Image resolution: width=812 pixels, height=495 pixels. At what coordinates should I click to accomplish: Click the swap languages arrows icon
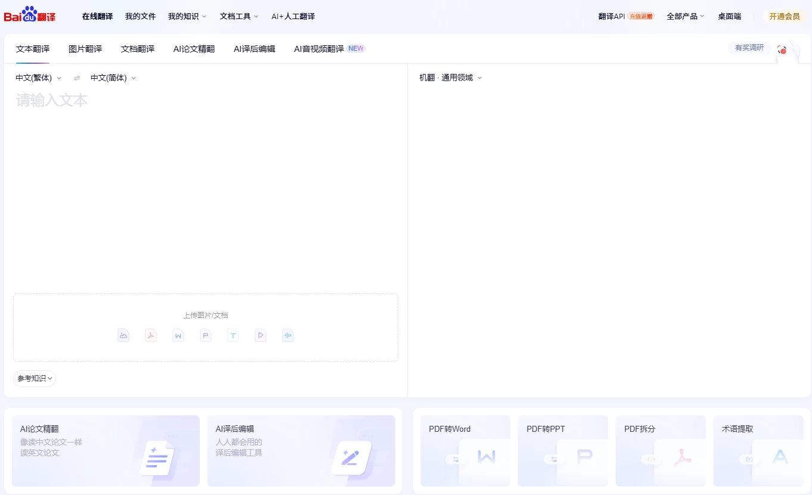click(x=76, y=78)
